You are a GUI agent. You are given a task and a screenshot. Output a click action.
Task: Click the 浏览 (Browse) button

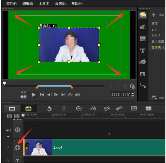pos(157,98)
